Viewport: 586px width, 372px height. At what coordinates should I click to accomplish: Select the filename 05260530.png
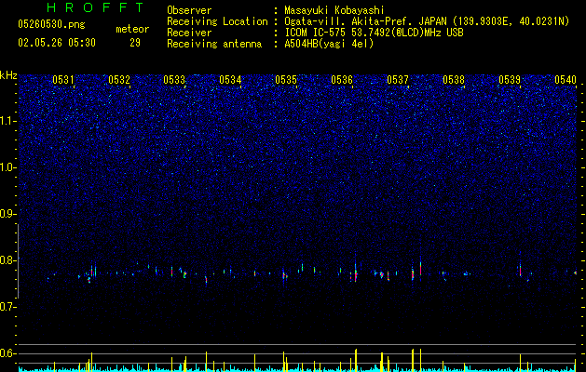coord(51,24)
